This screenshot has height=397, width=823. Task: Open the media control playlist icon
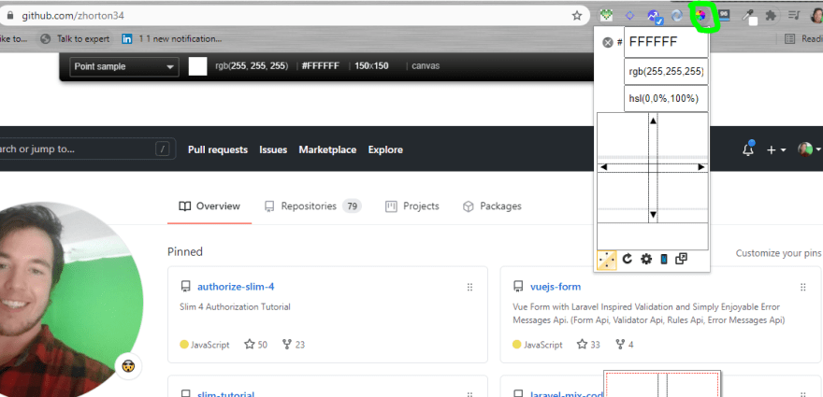[x=794, y=16]
